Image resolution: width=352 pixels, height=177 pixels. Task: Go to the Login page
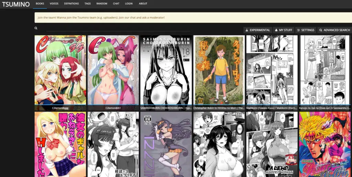pyautogui.click(x=129, y=3)
